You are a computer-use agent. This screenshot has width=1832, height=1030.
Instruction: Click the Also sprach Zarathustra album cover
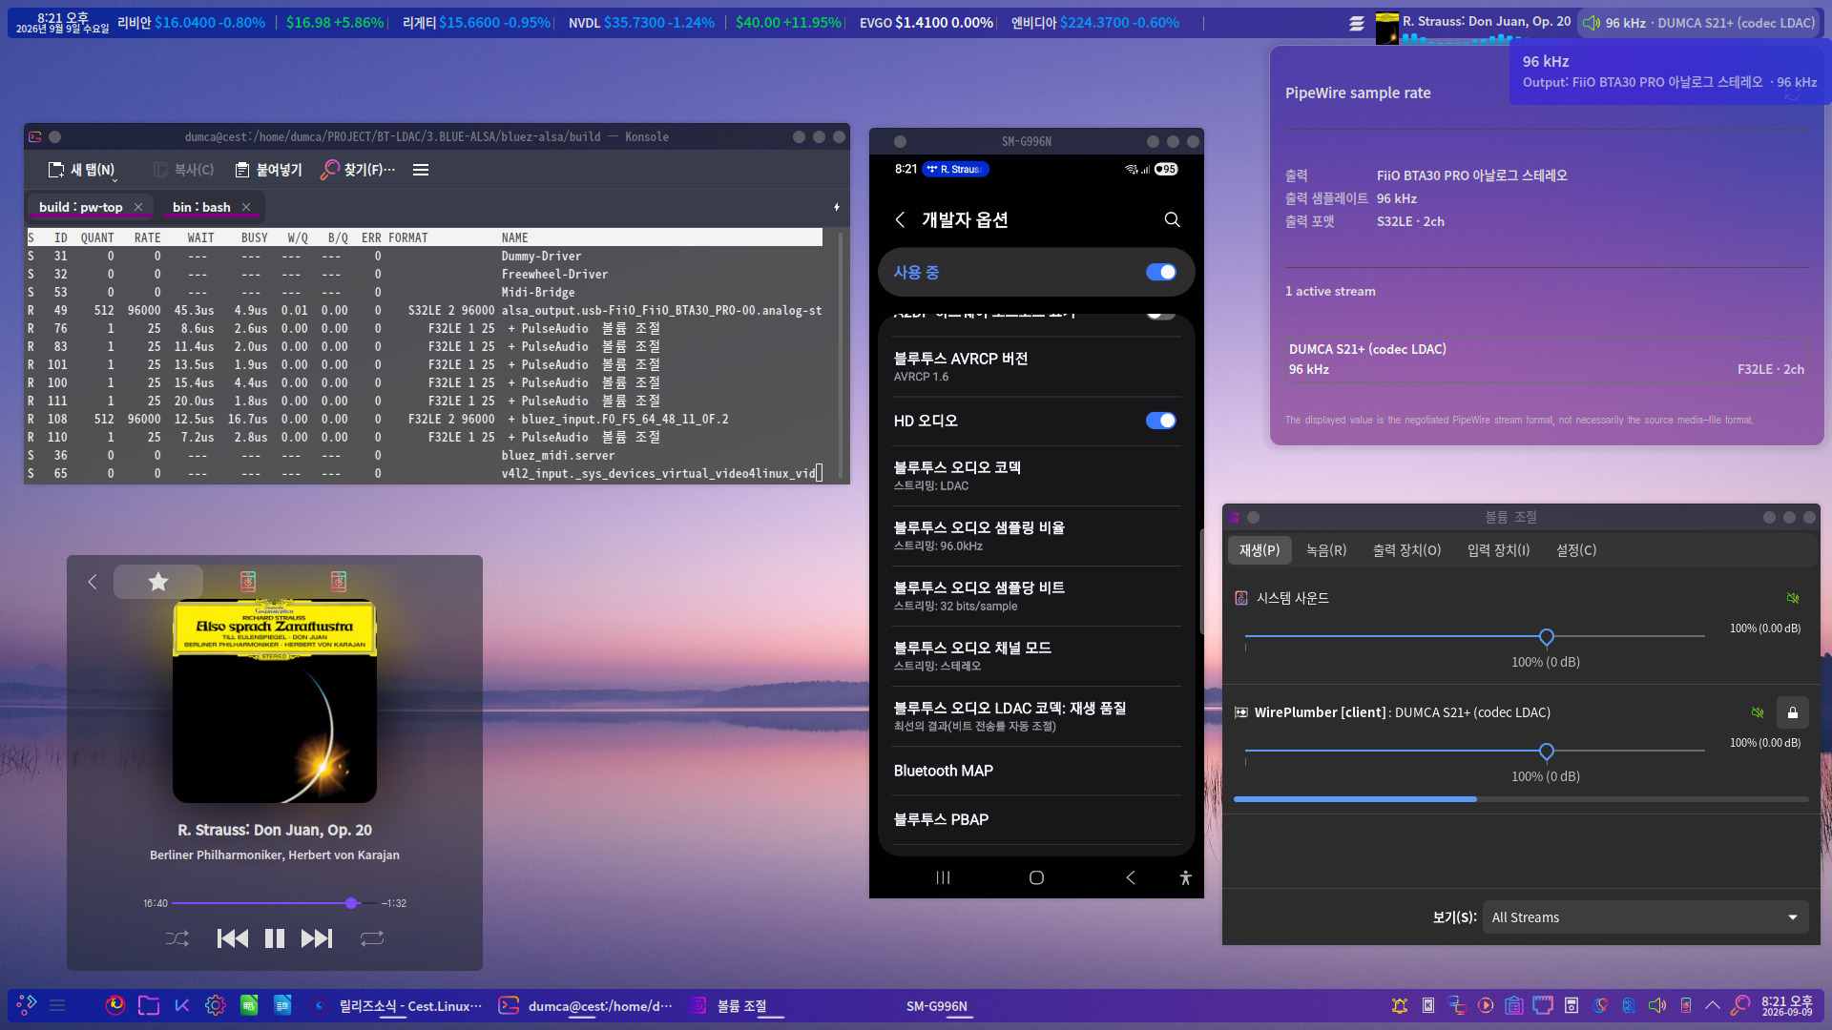[x=275, y=701]
